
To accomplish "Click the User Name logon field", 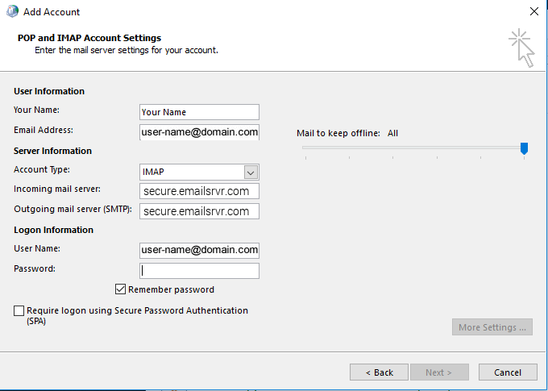I will tap(199, 250).
